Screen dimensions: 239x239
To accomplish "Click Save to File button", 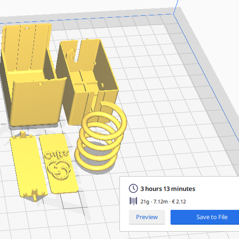I will (x=205, y=217).
